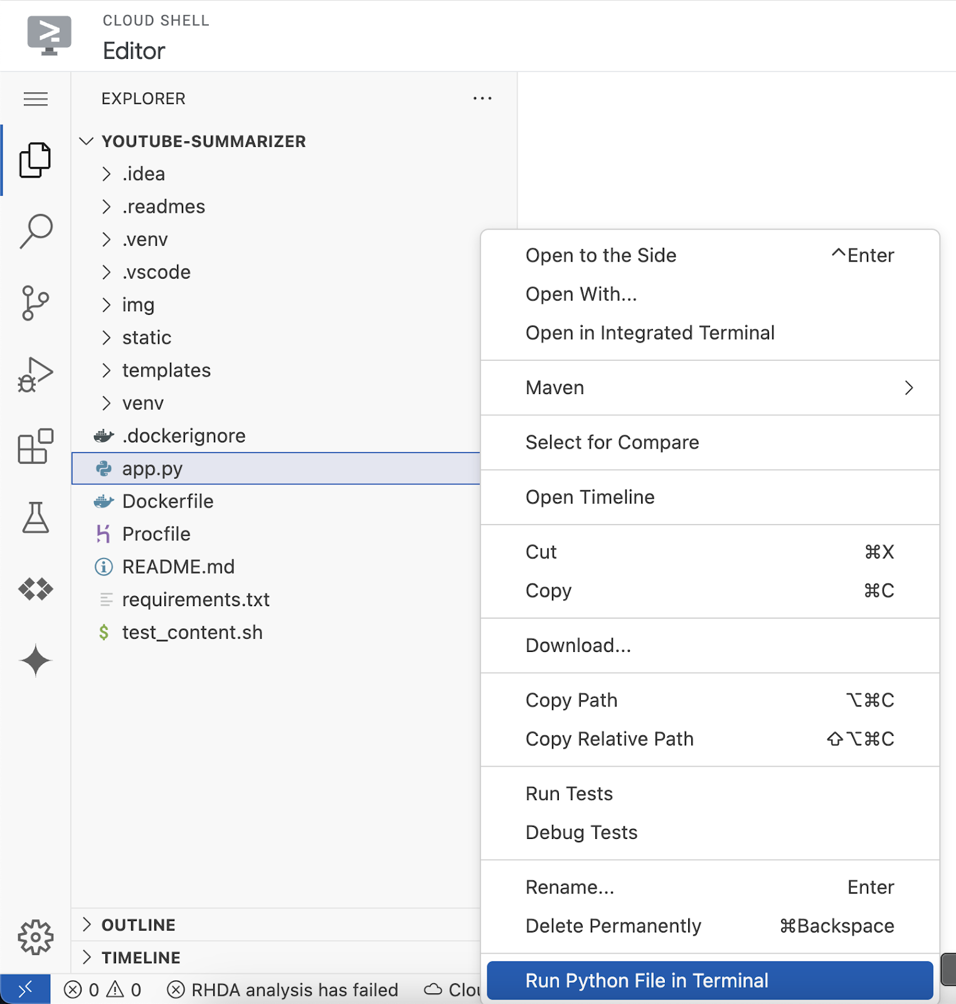Select Open in Integrated Terminal menu entry
Viewport: 956px width, 1004px height.
(650, 333)
